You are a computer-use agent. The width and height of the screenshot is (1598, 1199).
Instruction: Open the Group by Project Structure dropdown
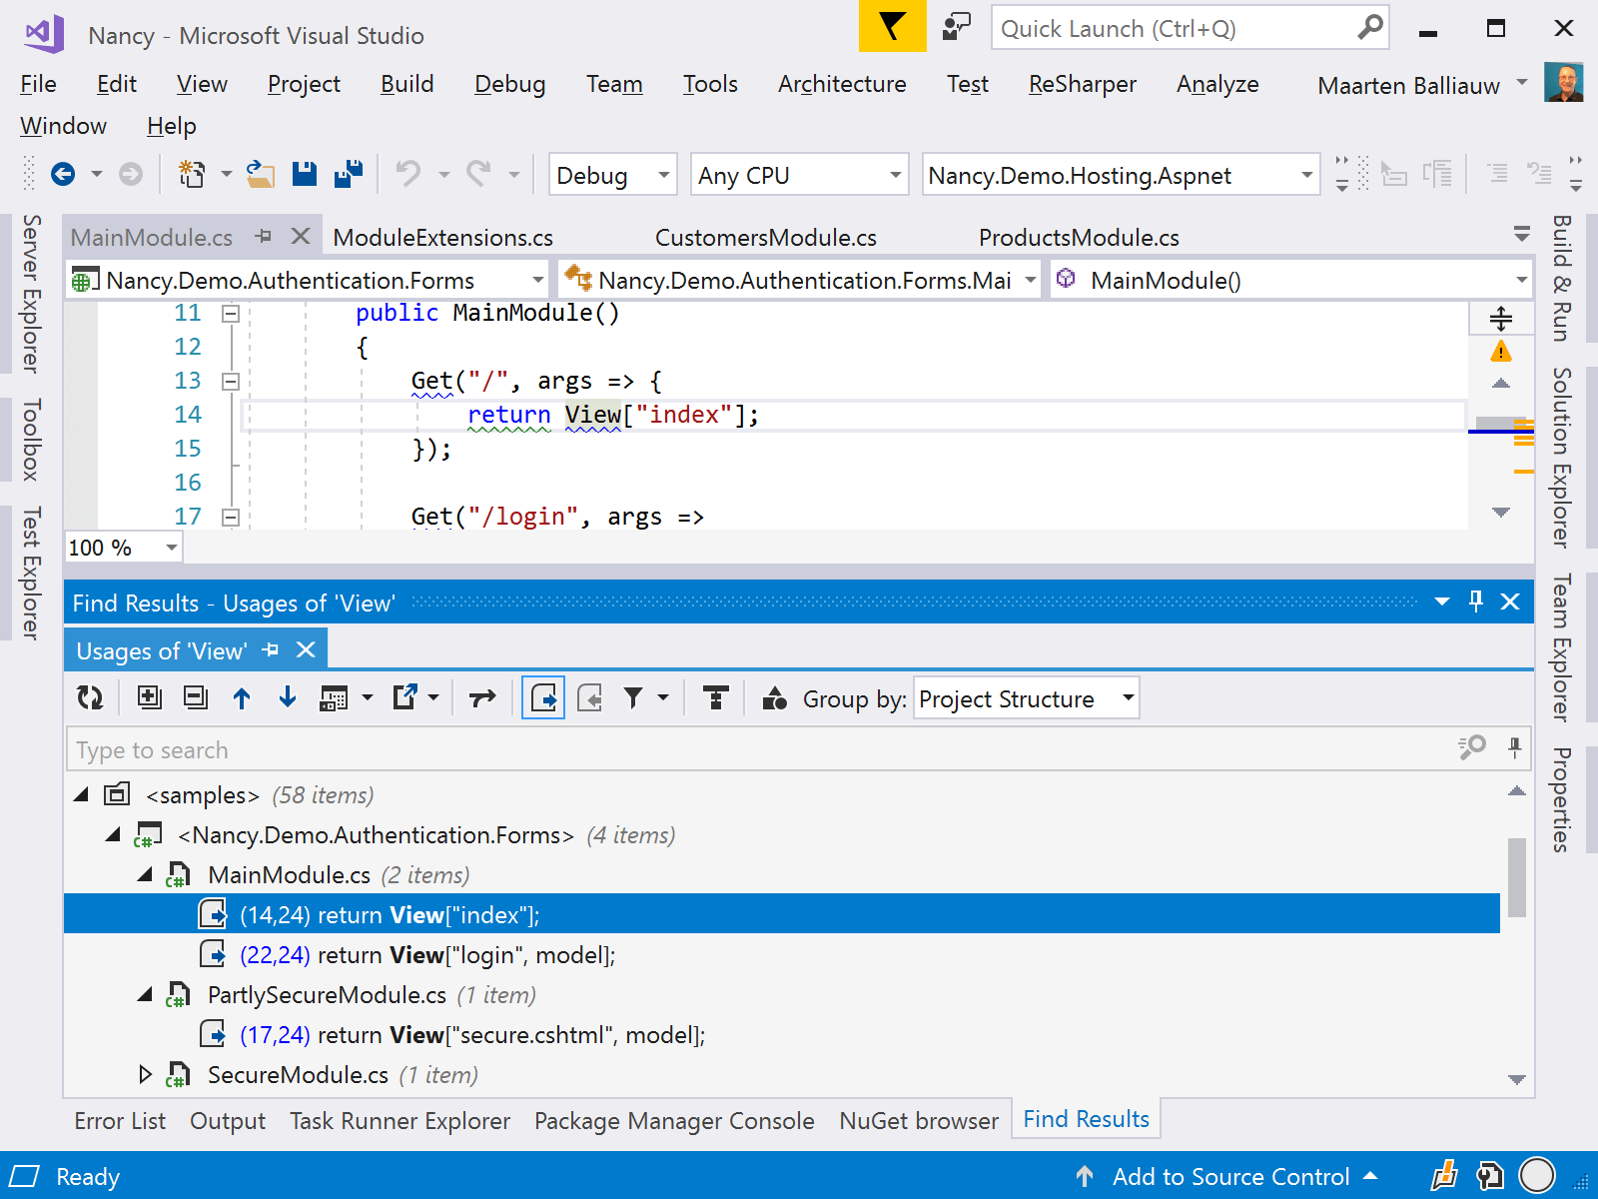click(x=1027, y=698)
